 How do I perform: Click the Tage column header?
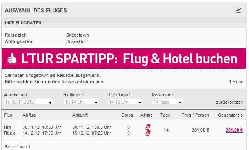165,115
